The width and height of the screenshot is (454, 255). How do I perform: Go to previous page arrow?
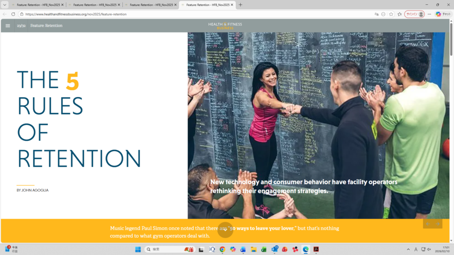428,224
